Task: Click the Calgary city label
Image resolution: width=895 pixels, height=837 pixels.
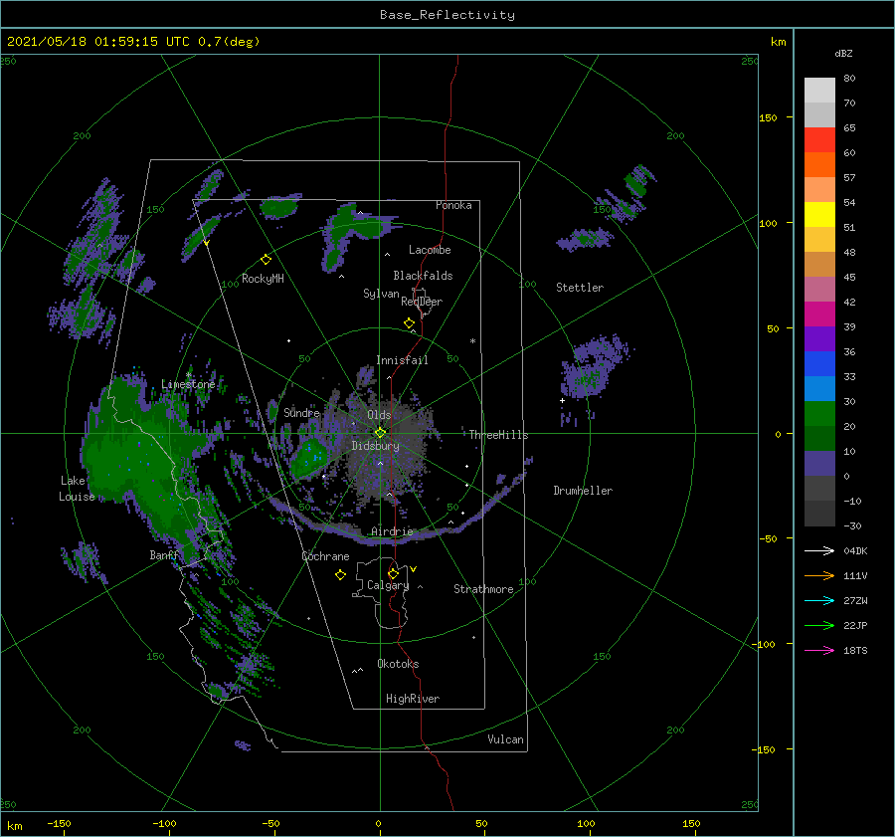Action: 388,585
